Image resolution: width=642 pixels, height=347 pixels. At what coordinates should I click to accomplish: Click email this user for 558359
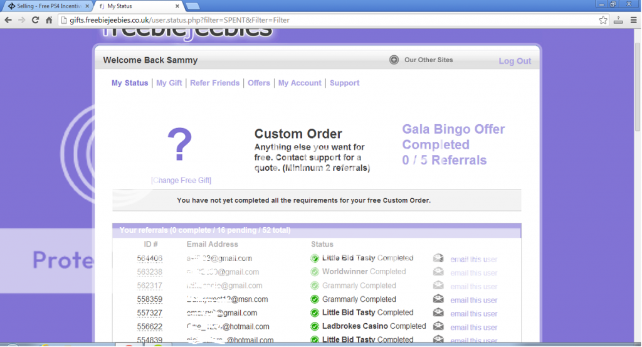pyautogui.click(x=474, y=301)
